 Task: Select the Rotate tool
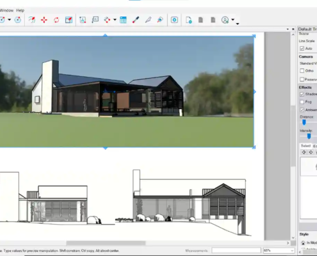56,20
